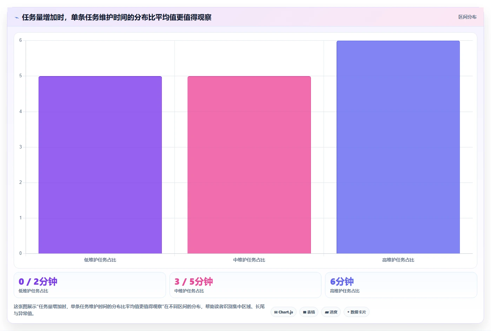
Task: Open the 0 / 2分钟 data card
Action: 90,285
